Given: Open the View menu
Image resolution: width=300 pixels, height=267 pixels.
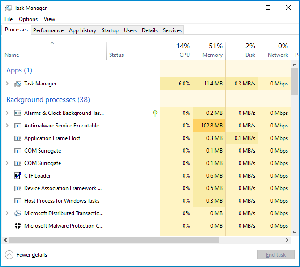Looking at the screenshot, I should [49, 19].
